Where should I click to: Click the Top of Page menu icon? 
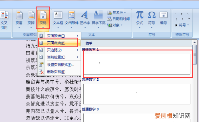tap(41, 36)
